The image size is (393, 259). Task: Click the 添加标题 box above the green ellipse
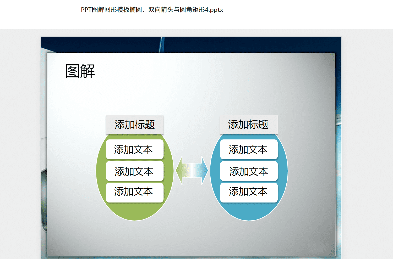135,125
